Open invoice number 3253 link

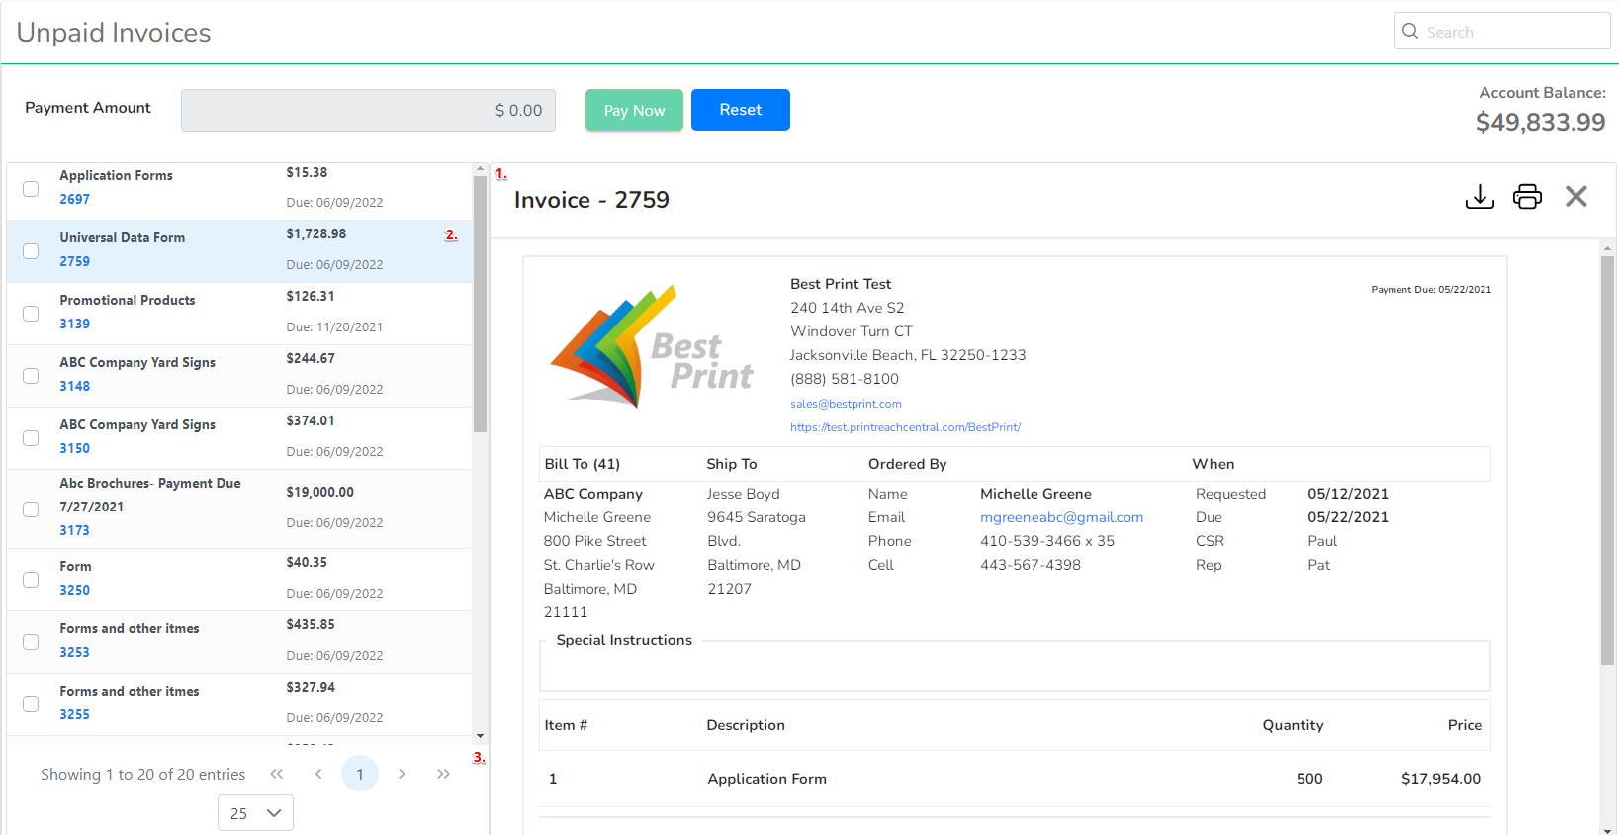(x=74, y=652)
